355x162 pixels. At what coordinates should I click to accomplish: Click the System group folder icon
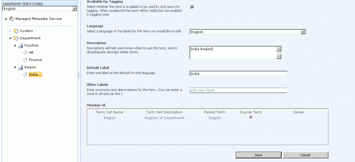click(16, 31)
